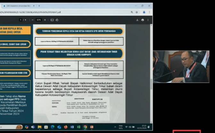Click the zoom percentage field
215x133 pixels.
[39, 20]
